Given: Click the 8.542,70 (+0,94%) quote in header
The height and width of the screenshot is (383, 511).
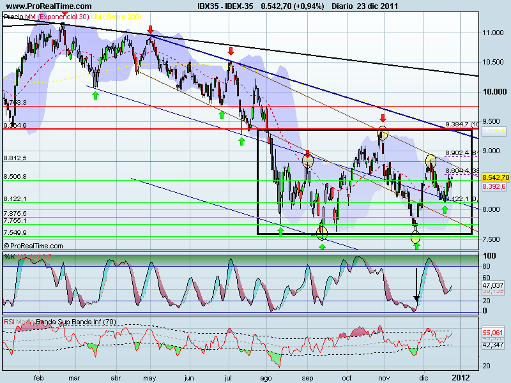Looking at the screenshot, I should click(293, 6).
